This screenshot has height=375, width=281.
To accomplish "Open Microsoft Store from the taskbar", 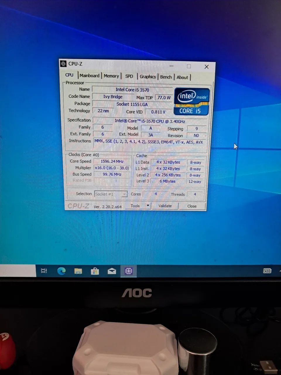I will click(95, 271).
